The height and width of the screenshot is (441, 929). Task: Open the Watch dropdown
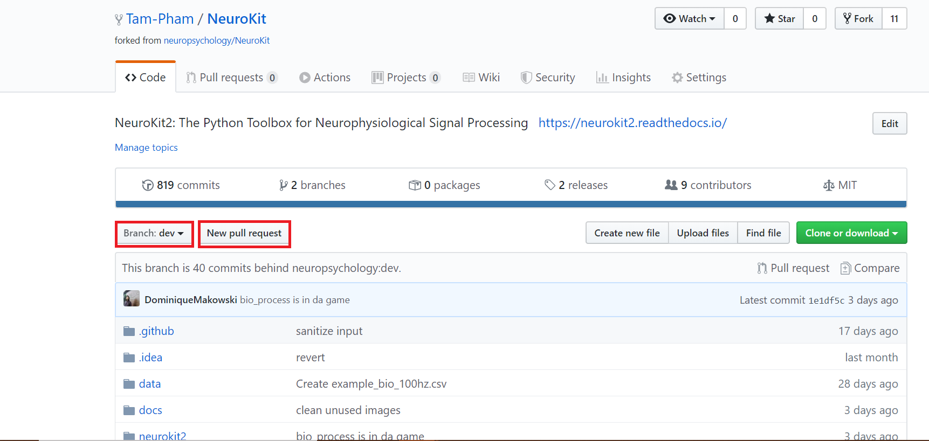point(690,18)
